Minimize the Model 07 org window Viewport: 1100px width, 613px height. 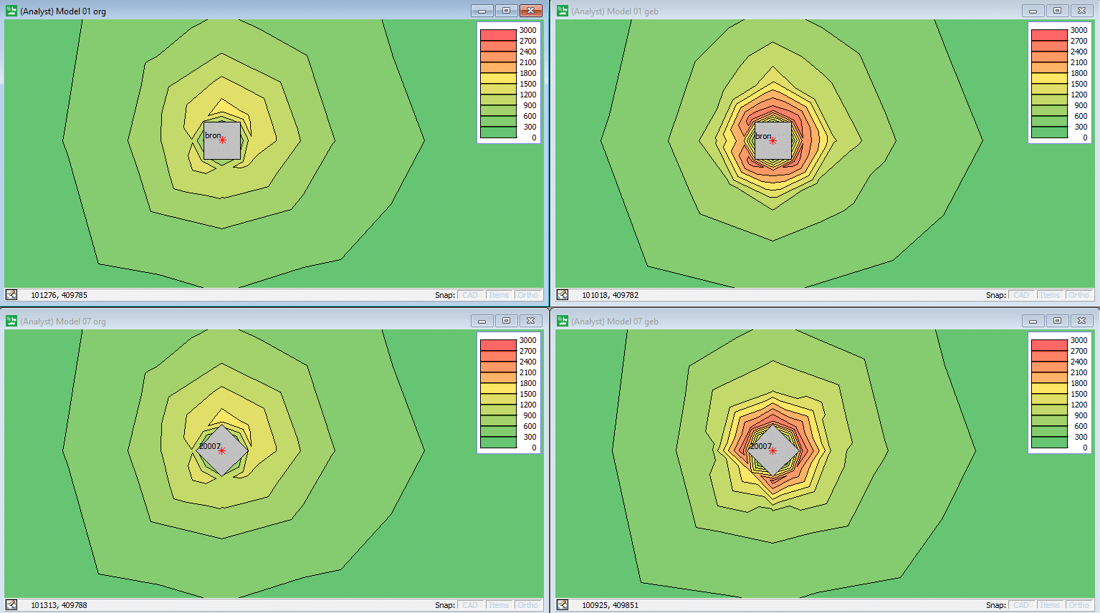[x=482, y=321]
